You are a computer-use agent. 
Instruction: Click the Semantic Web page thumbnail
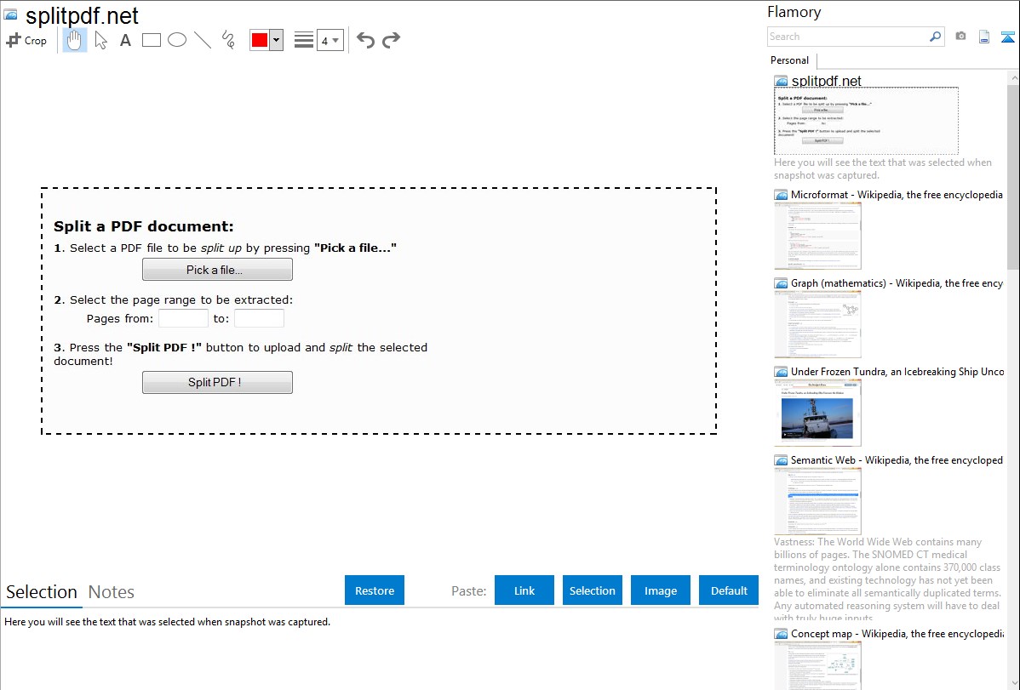click(x=817, y=501)
